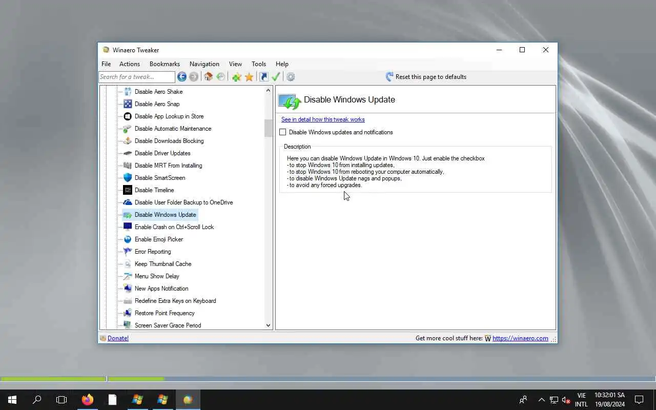Click Reset this page to defaults
656x410 pixels.
pos(426,77)
